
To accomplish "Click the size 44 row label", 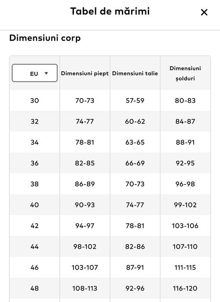I will click(x=35, y=247).
